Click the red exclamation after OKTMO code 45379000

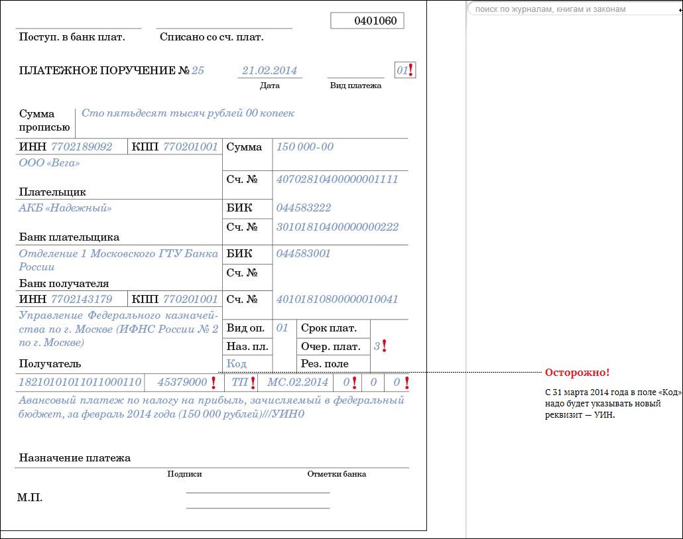pyautogui.click(x=214, y=382)
